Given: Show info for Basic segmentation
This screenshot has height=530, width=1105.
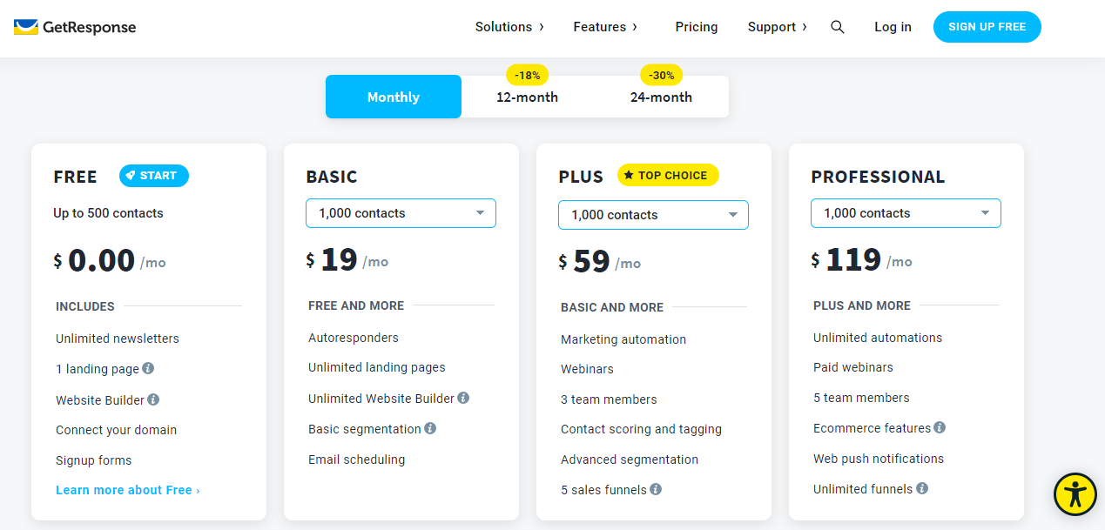Looking at the screenshot, I should (x=430, y=428).
